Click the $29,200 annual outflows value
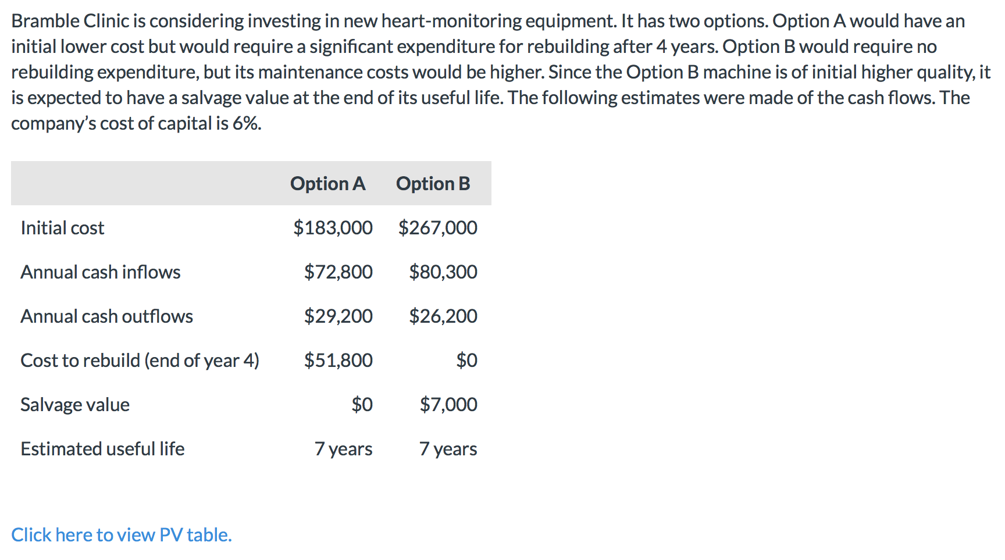Viewport: 1005px width, 560px height. click(x=338, y=316)
